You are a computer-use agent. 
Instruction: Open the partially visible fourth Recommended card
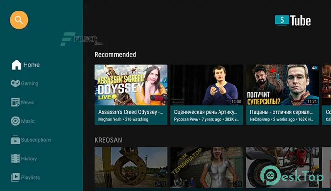[326, 95]
